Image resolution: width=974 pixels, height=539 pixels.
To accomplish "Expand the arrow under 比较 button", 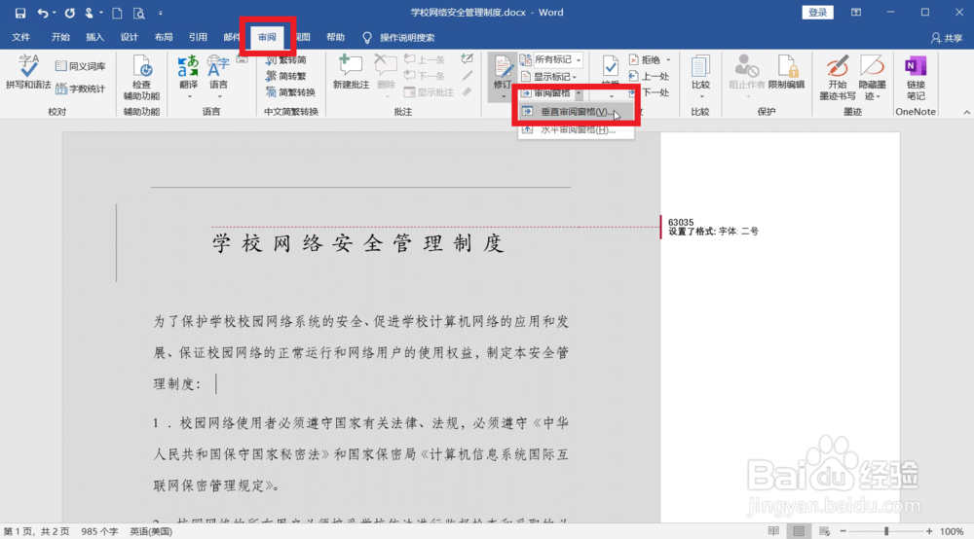I will coord(701,96).
